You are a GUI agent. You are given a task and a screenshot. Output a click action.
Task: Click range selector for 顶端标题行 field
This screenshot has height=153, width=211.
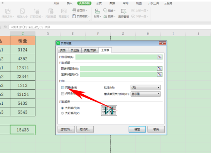click(159, 69)
